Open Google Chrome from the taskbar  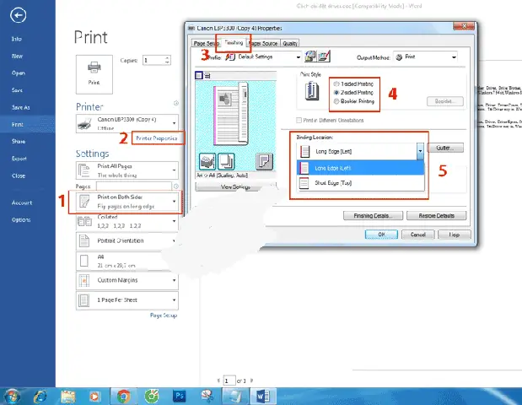[x=123, y=397]
